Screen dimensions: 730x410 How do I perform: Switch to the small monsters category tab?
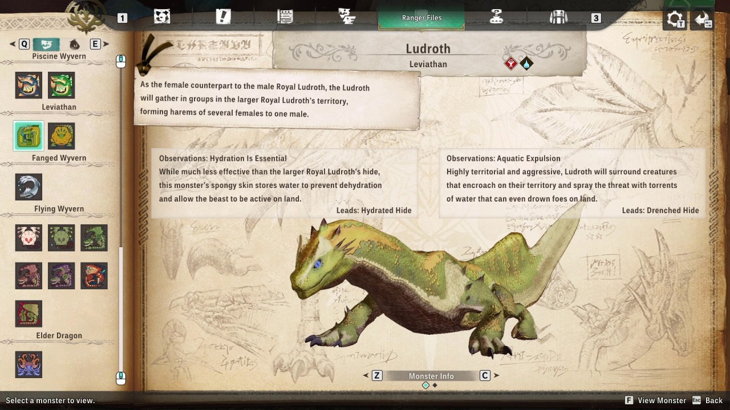[x=75, y=44]
